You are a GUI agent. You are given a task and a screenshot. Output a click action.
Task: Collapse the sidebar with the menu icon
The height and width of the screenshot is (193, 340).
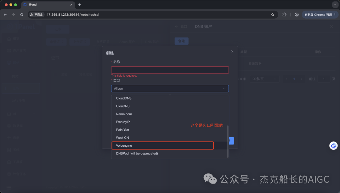point(9,187)
